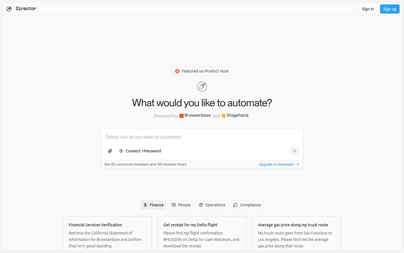
Task: Click the 1Password logo icon
Action: pos(121,151)
